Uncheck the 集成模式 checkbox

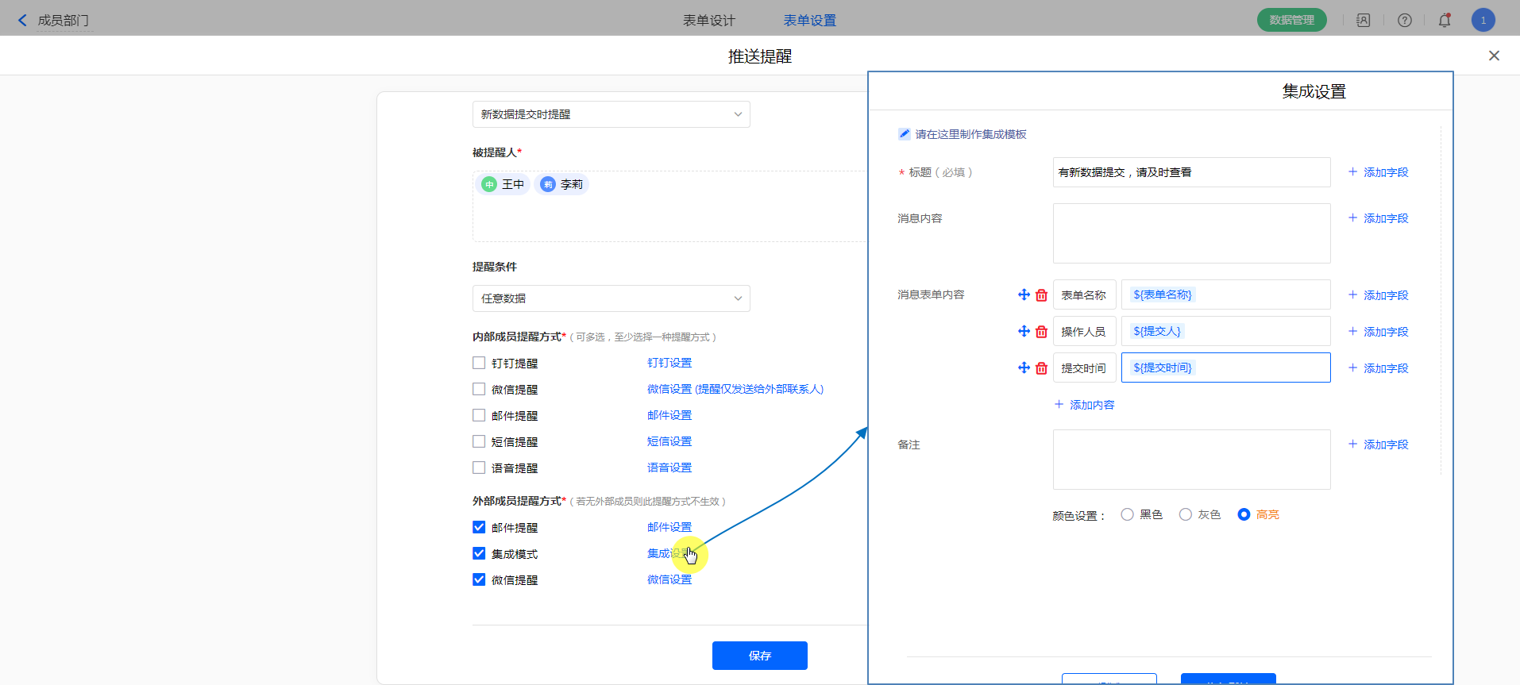click(479, 553)
